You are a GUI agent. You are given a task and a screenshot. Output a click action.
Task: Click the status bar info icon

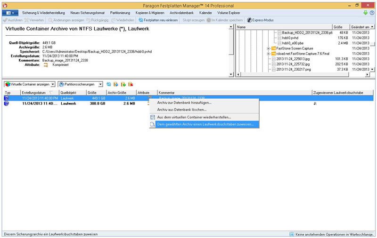(292, 234)
